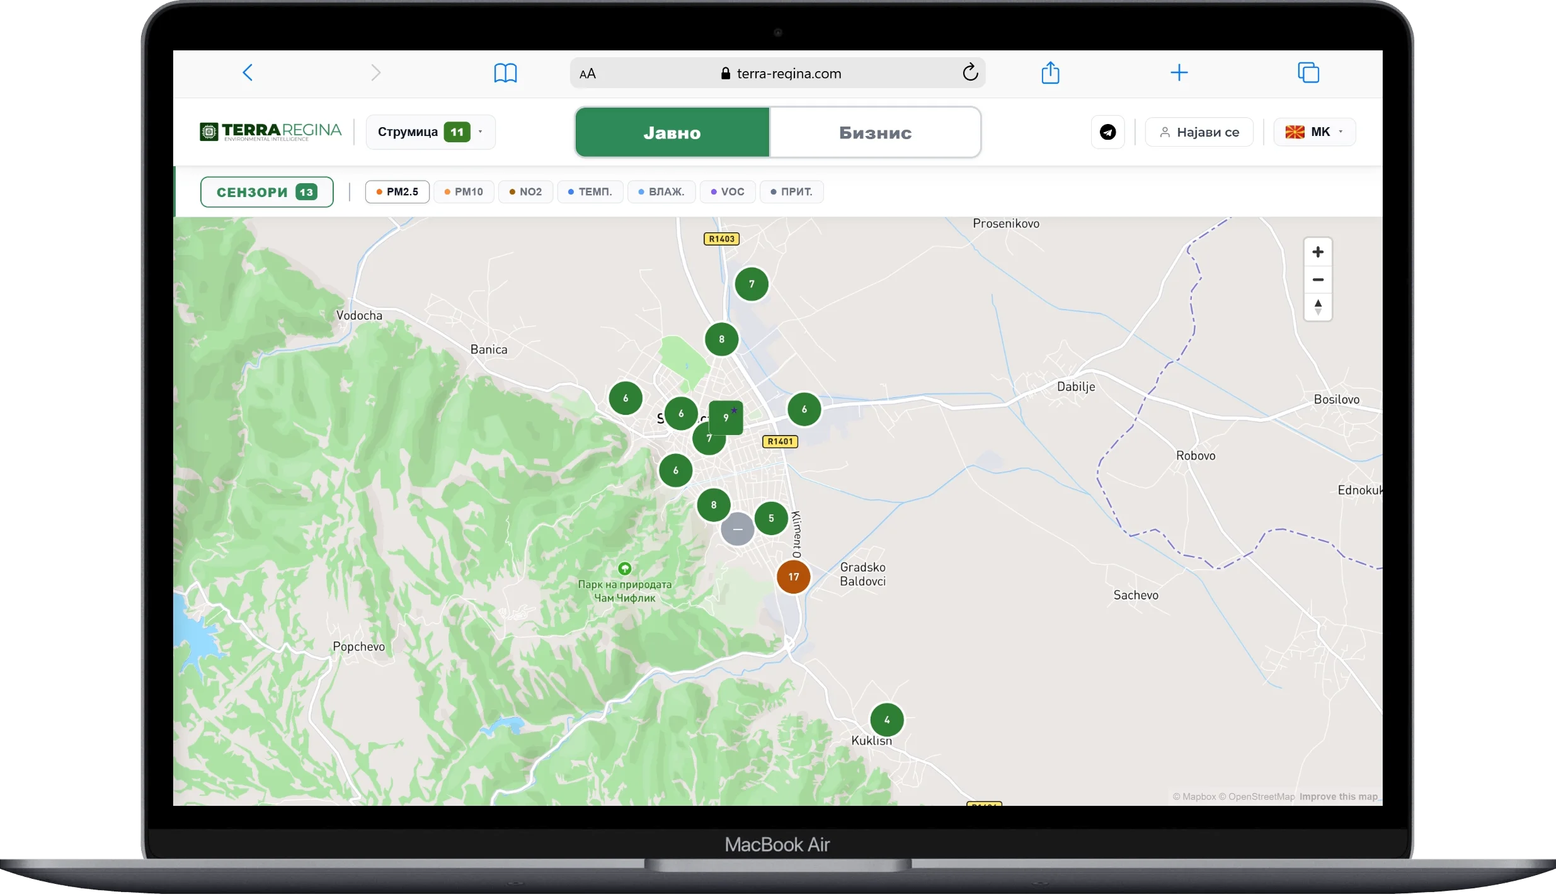Select the ВЛАЖ. filter chip
The height and width of the screenshot is (894, 1556).
point(661,191)
